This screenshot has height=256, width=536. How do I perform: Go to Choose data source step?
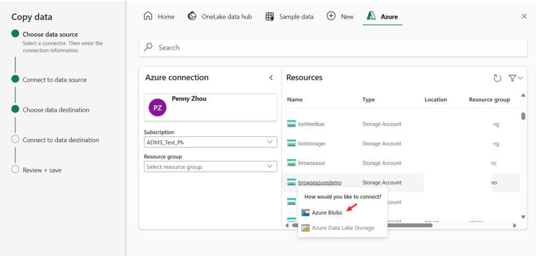pyautogui.click(x=50, y=34)
